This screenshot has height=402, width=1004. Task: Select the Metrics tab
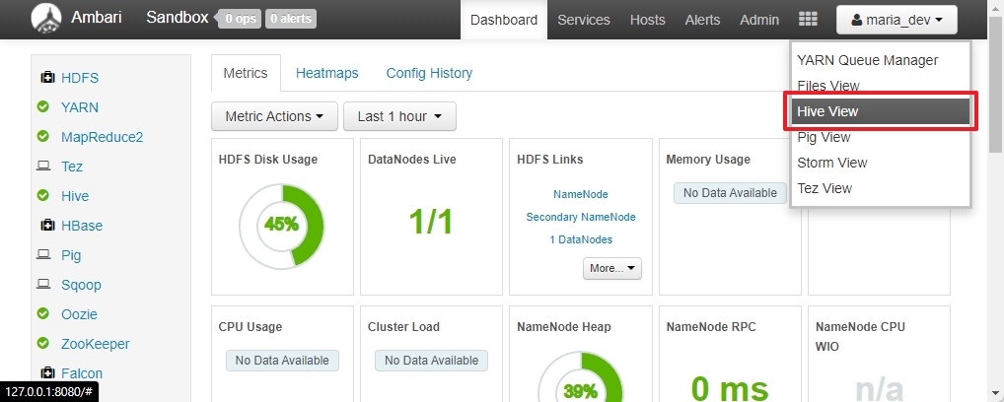[246, 73]
